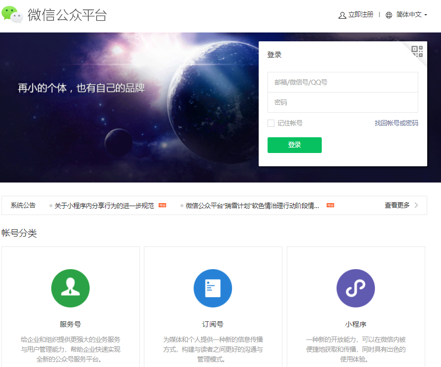Click the NEW badge on the mini program announcement
This screenshot has width=441, height=367.
pyautogui.click(x=162, y=206)
